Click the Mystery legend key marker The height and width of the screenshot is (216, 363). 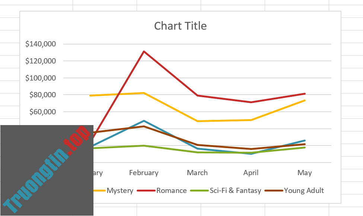(x=100, y=190)
